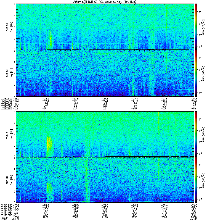Click PSD units label beside THB B-perpendicular colorbar
This screenshot has width=207, height=221.
pyautogui.click(x=204, y=27)
